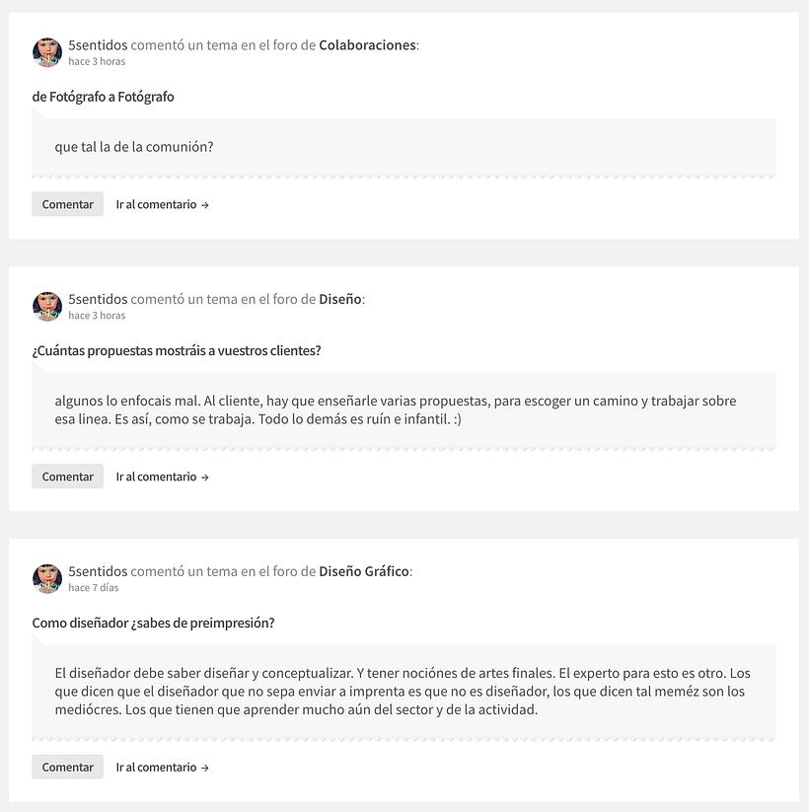Screen dimensions: 809x812
Task: Open topic '¿Cuántas propuestas mostráis a vuestros clientes?'
Action: (x=176, y=350)
